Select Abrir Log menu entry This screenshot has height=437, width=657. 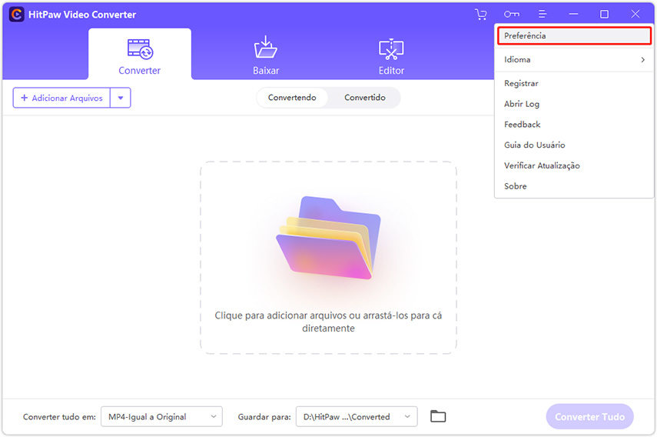pos(574,104)
